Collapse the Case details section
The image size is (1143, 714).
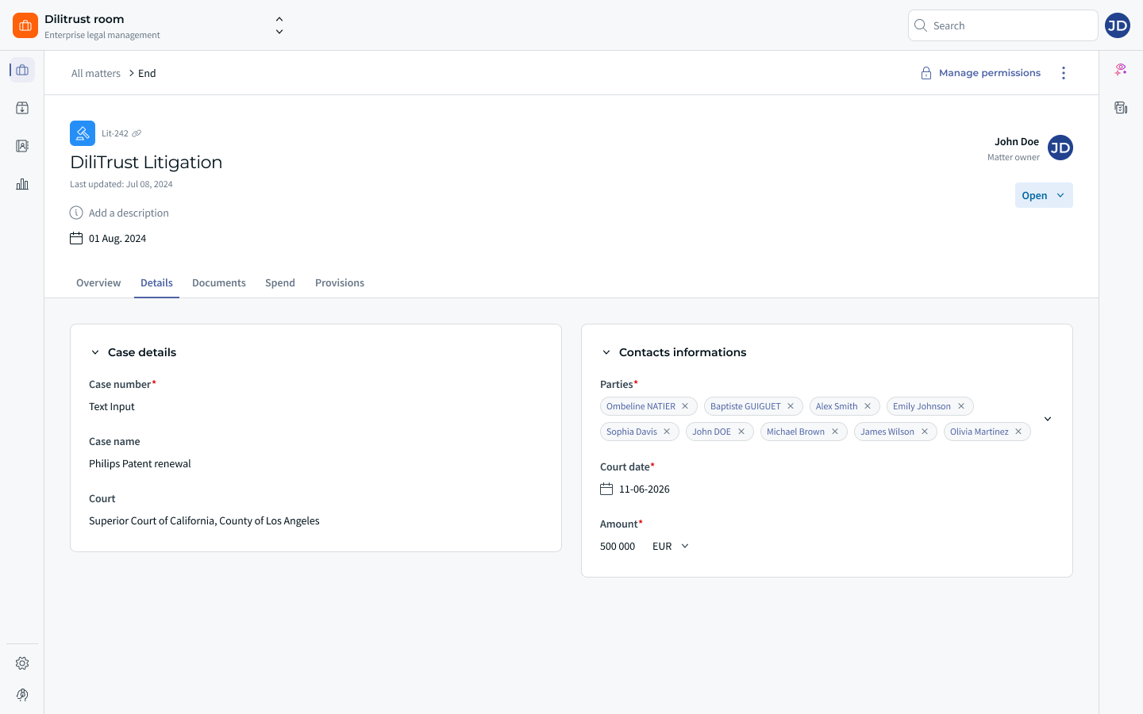tap(95, 352)
